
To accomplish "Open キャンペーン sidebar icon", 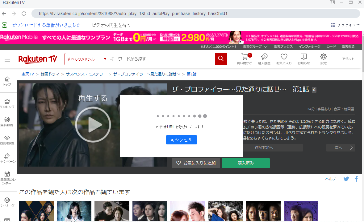I will (8, 158).
